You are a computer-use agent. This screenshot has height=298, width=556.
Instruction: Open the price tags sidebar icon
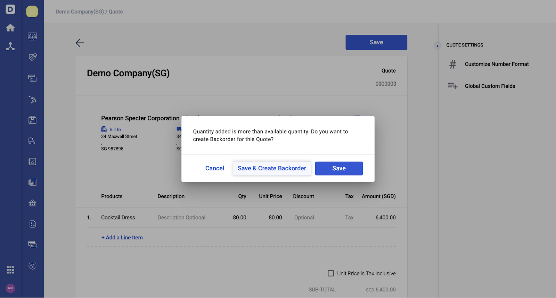coord(32,57)
